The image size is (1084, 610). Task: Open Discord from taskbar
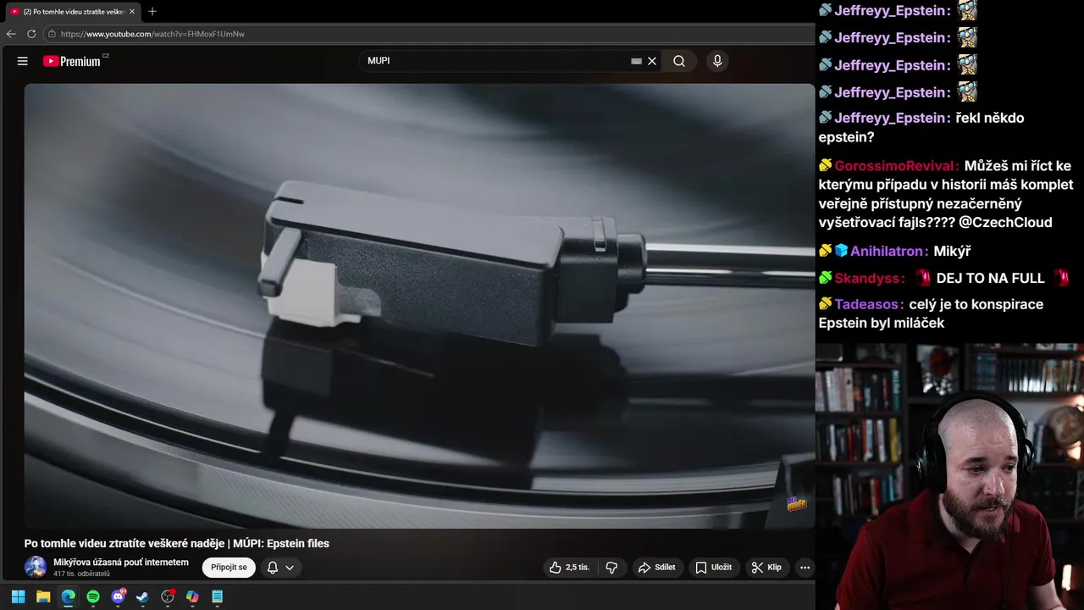click(118, 596)
